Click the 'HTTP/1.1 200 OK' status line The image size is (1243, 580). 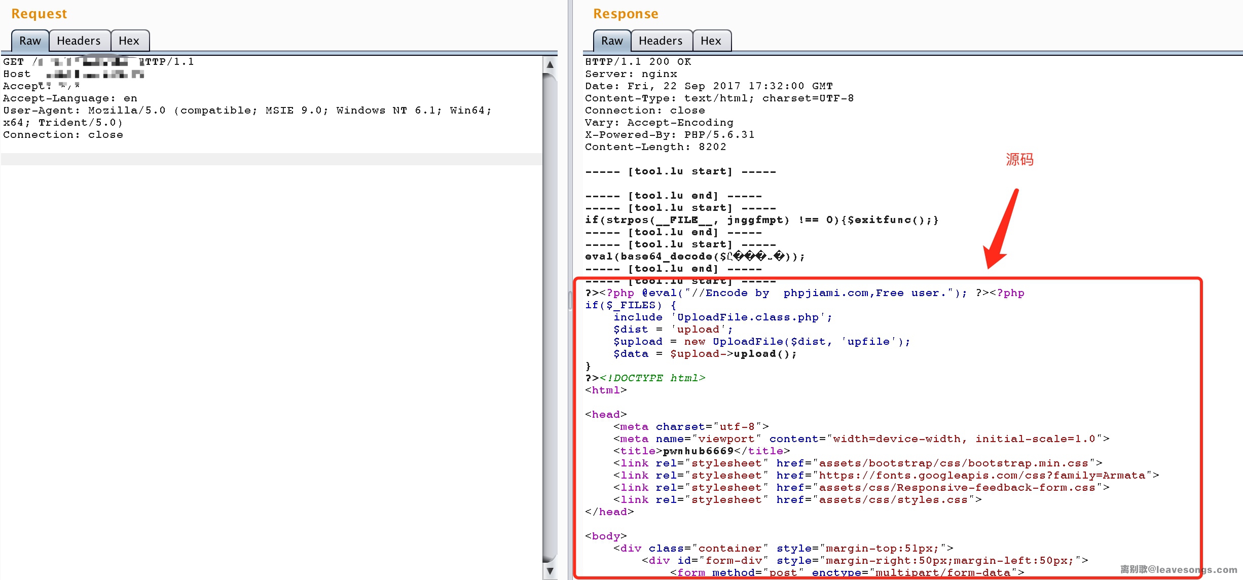click(x=638, y=62)
